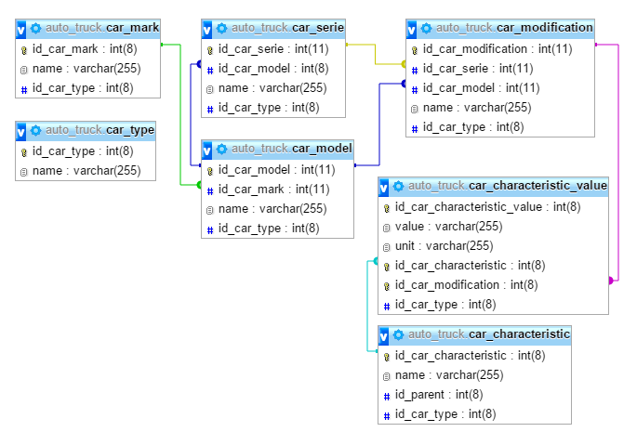Click magenta relation endpoint at car_characteristic_value
Screen dimensions: 637x445
pos(611,281)
